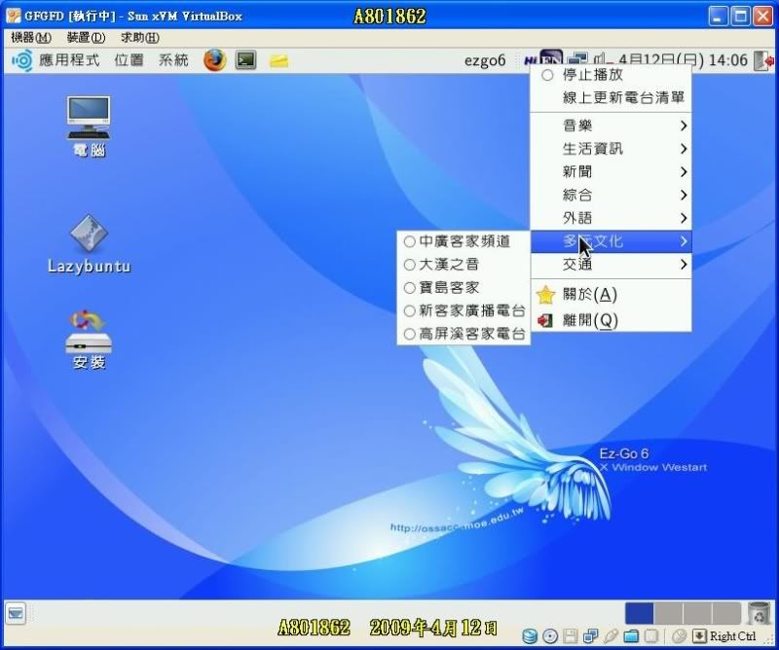Image resolution: width=779 pixels, height=650 pixels.
Task: Open the 位置 menu
Action: coord(129,60)
